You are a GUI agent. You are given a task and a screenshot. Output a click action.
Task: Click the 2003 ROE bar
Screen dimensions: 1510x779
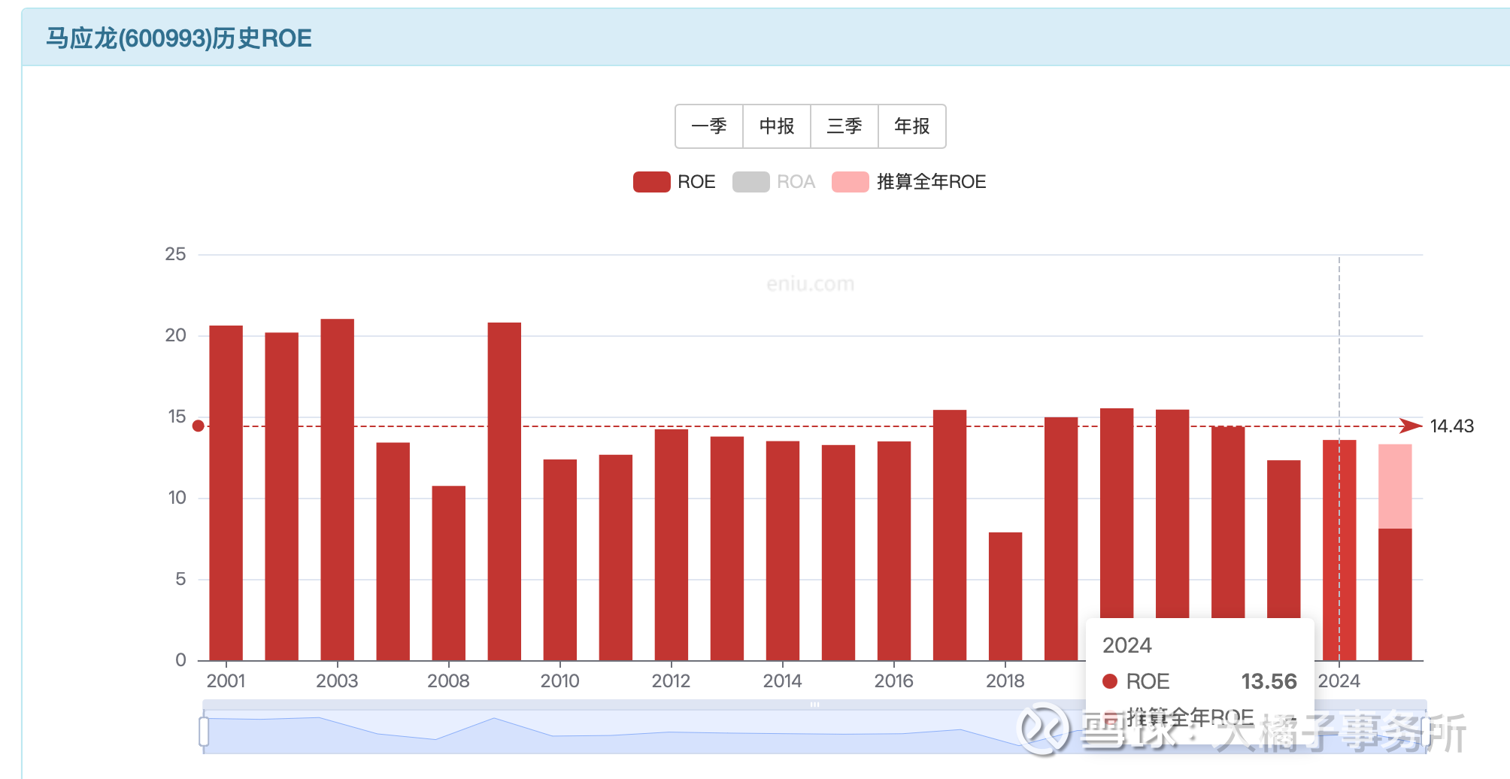click(337, 490)
